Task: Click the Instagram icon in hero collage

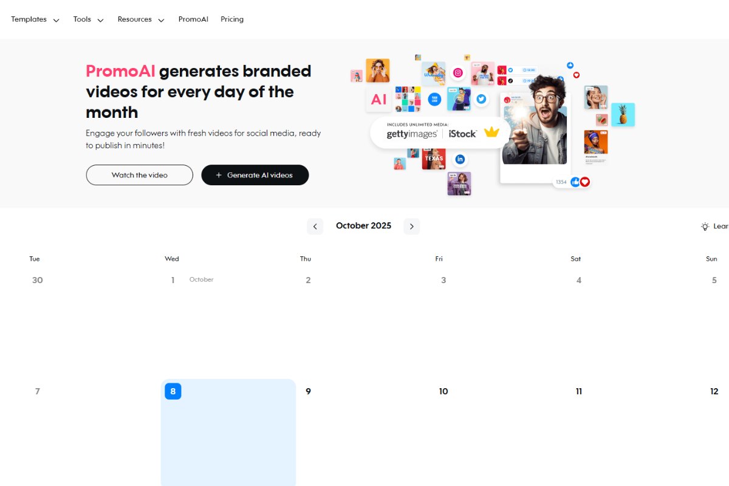Action: click(458, 73)
